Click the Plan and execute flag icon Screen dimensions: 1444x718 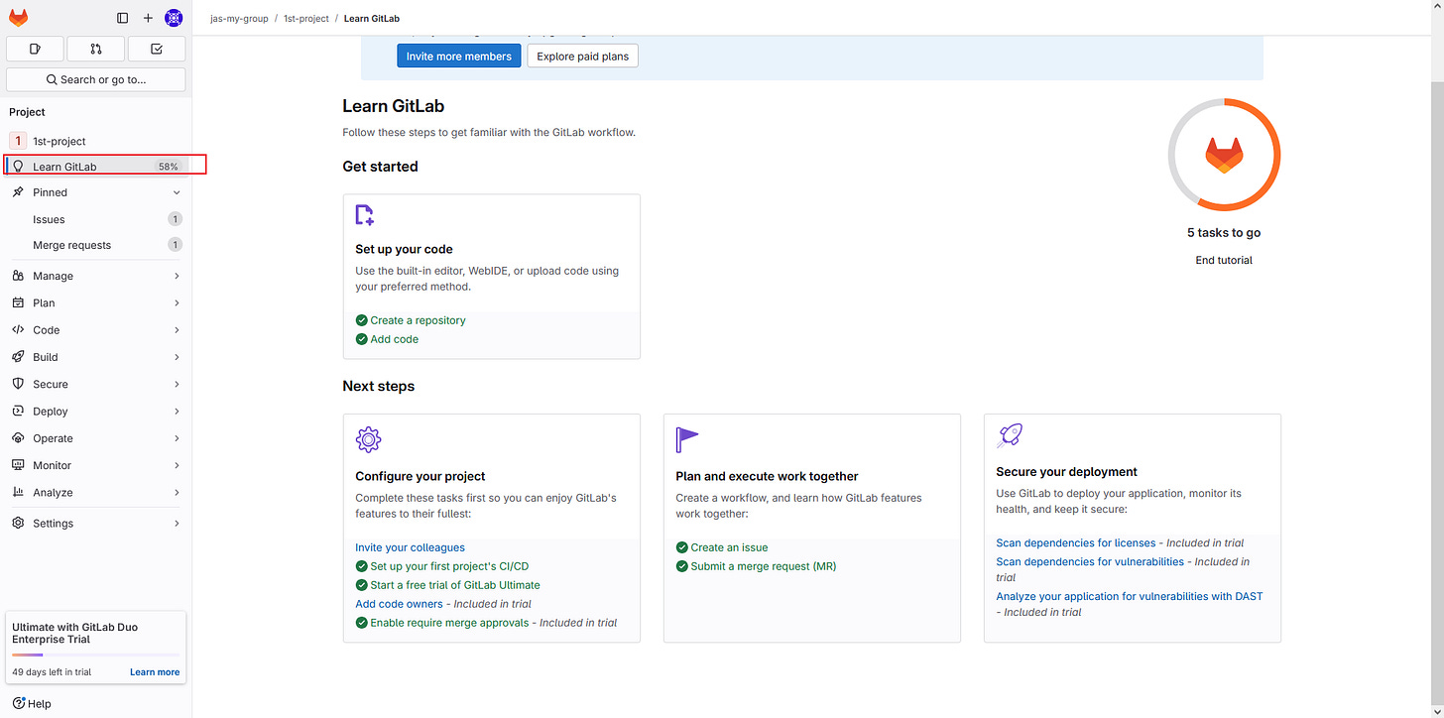tap(687, 439)
